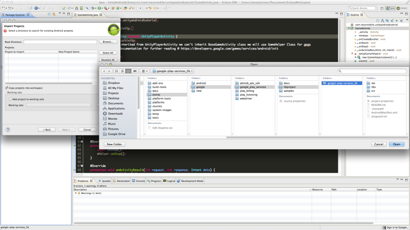Click the back arrow in Open dialog

105,71
